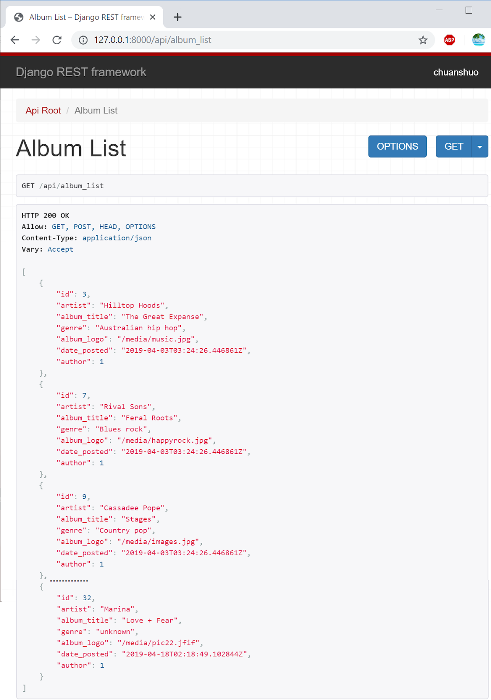Expand the GET format dropdown arrow

(480, 147)
